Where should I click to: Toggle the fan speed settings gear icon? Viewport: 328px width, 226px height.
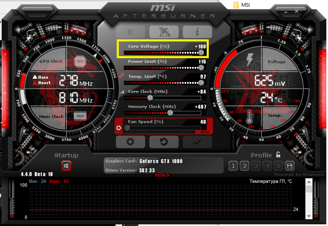click(119, 128)
